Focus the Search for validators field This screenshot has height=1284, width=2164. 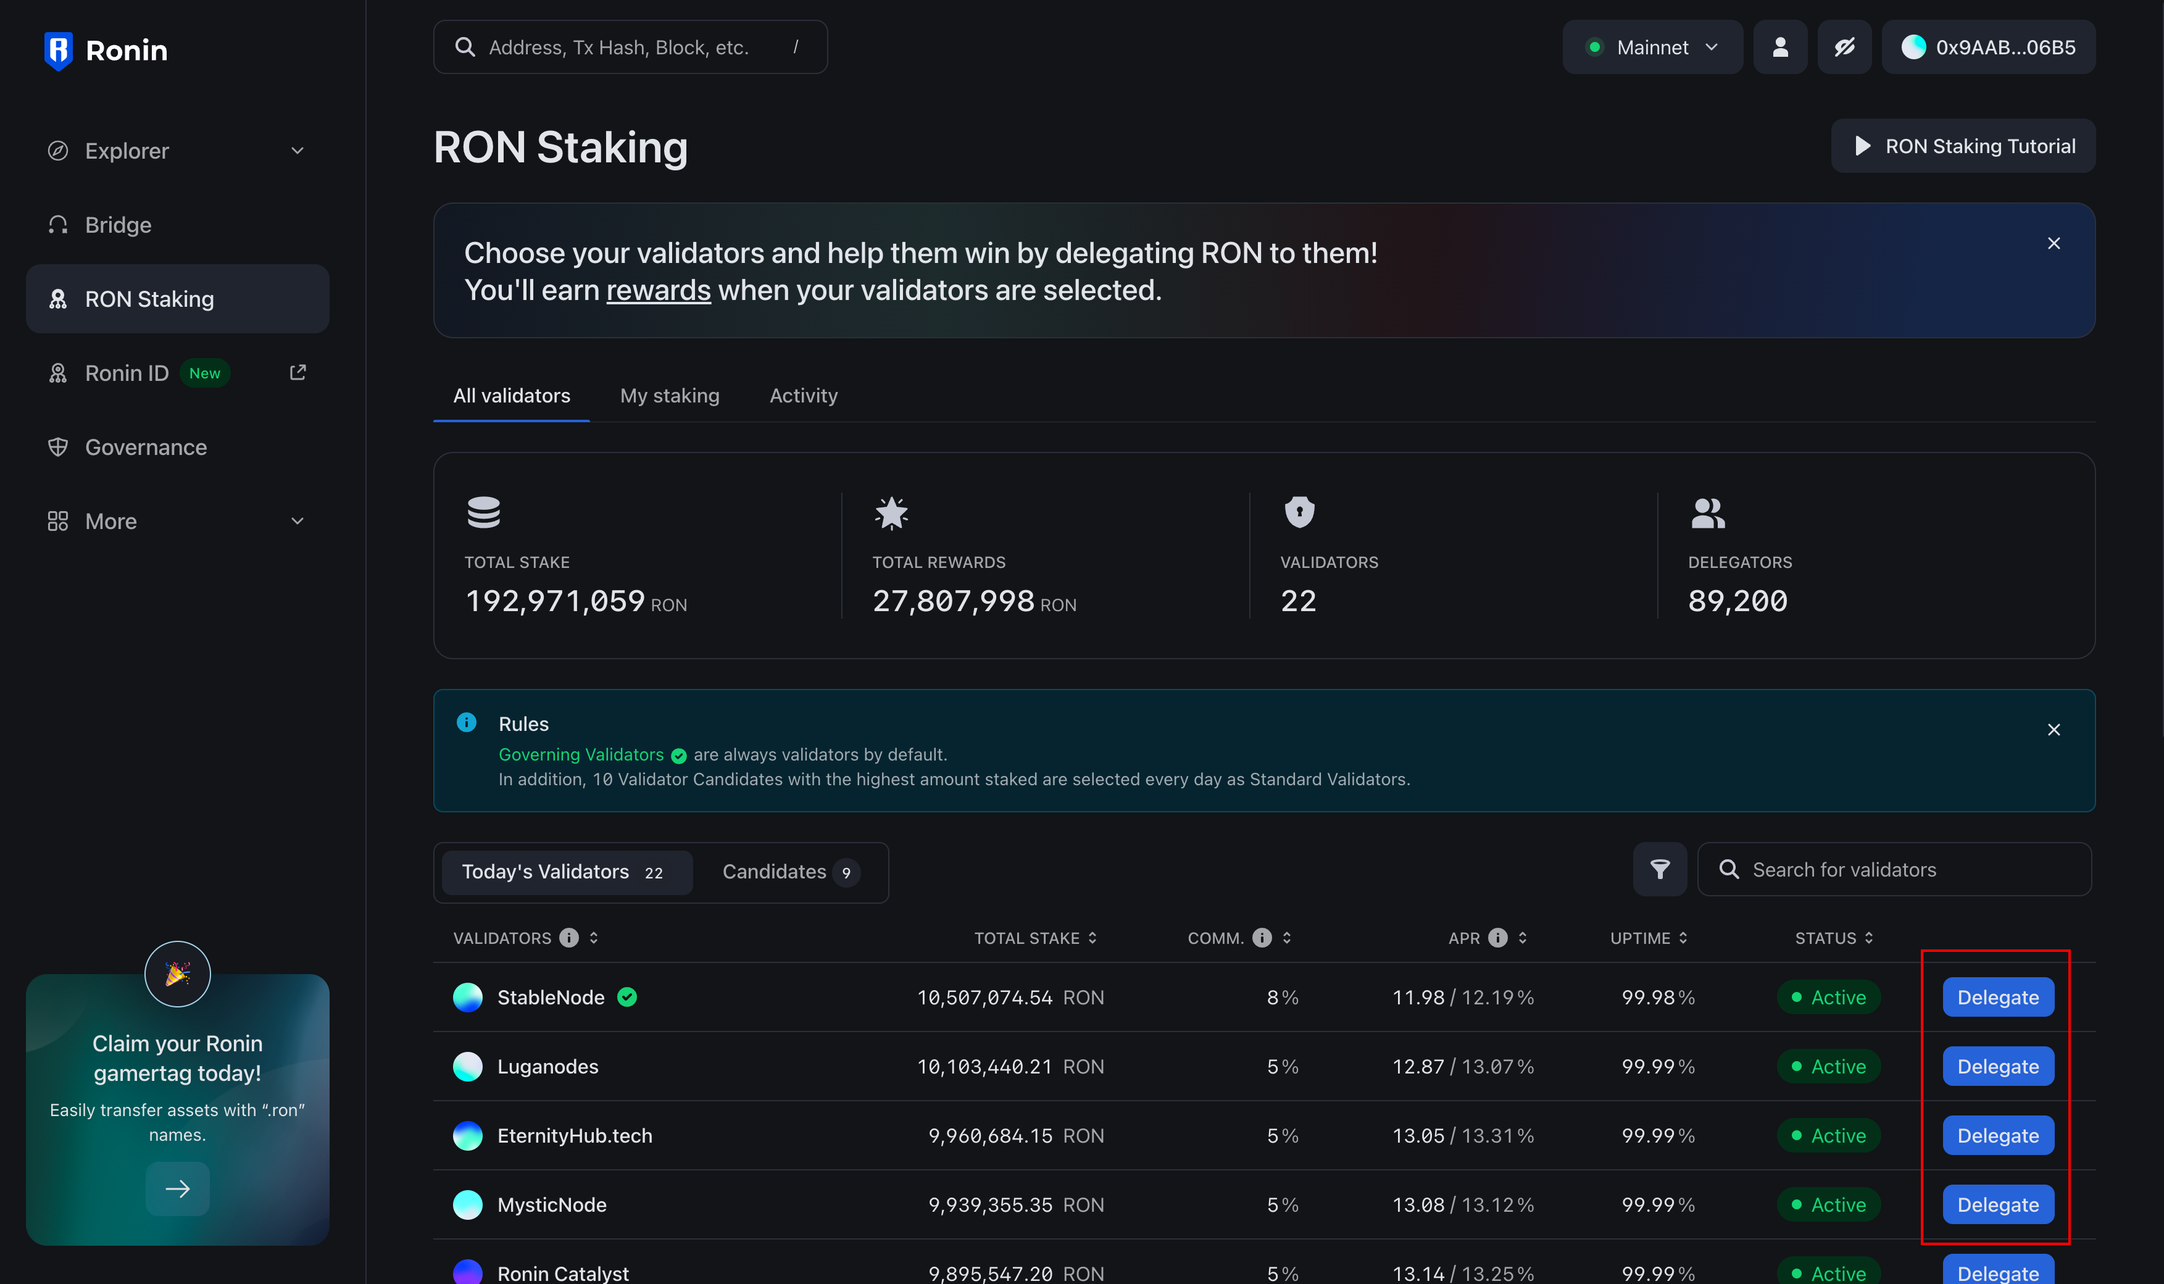point(1894,869)
